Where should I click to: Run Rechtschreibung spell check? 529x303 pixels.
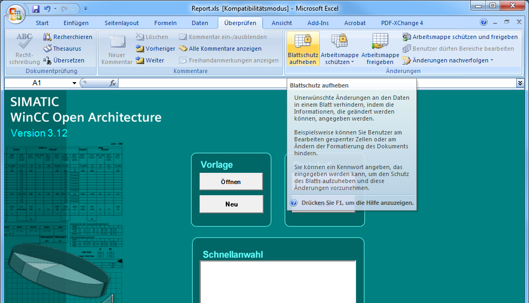pyautogui.click(x=25, y=49)
